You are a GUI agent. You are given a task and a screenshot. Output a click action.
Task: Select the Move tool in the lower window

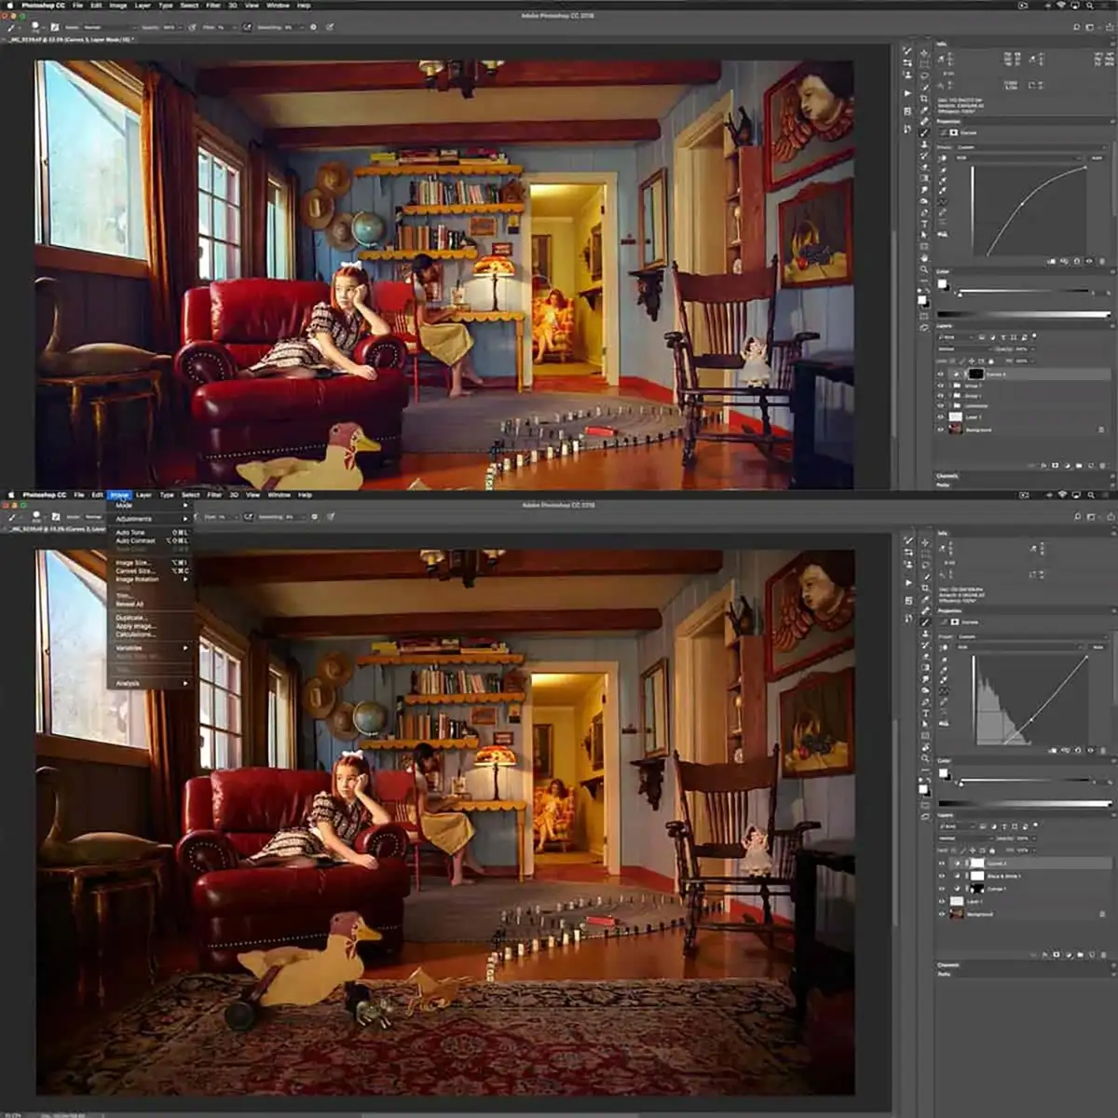click(924, 542)
